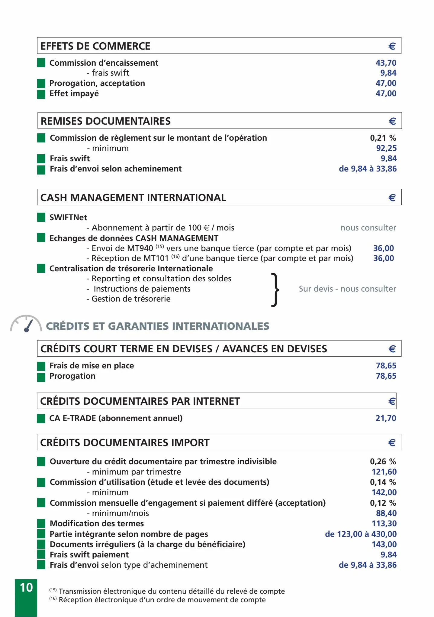Select the 'CASH MANAGEMENT INTERNATIONAL' heading
The height and width of the screenshot is (617, 434).
point(133,198)
